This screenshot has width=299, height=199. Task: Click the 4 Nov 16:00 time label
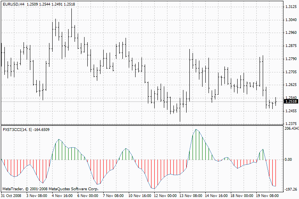[62, 196]
